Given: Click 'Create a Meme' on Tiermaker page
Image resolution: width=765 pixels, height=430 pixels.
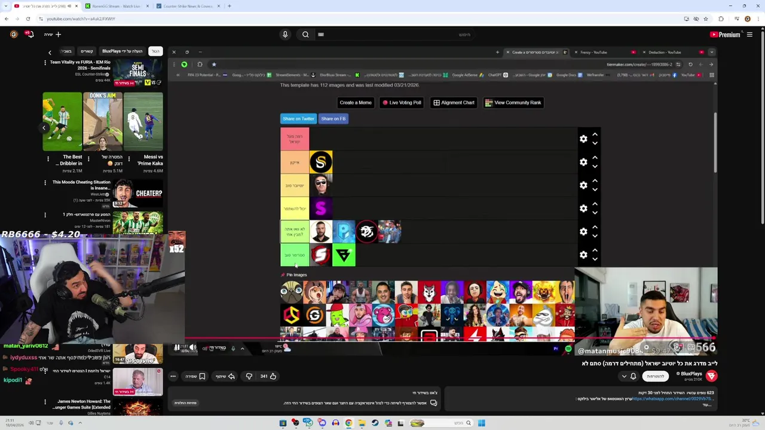Looking at the screenshot, I should coord(356,103).
